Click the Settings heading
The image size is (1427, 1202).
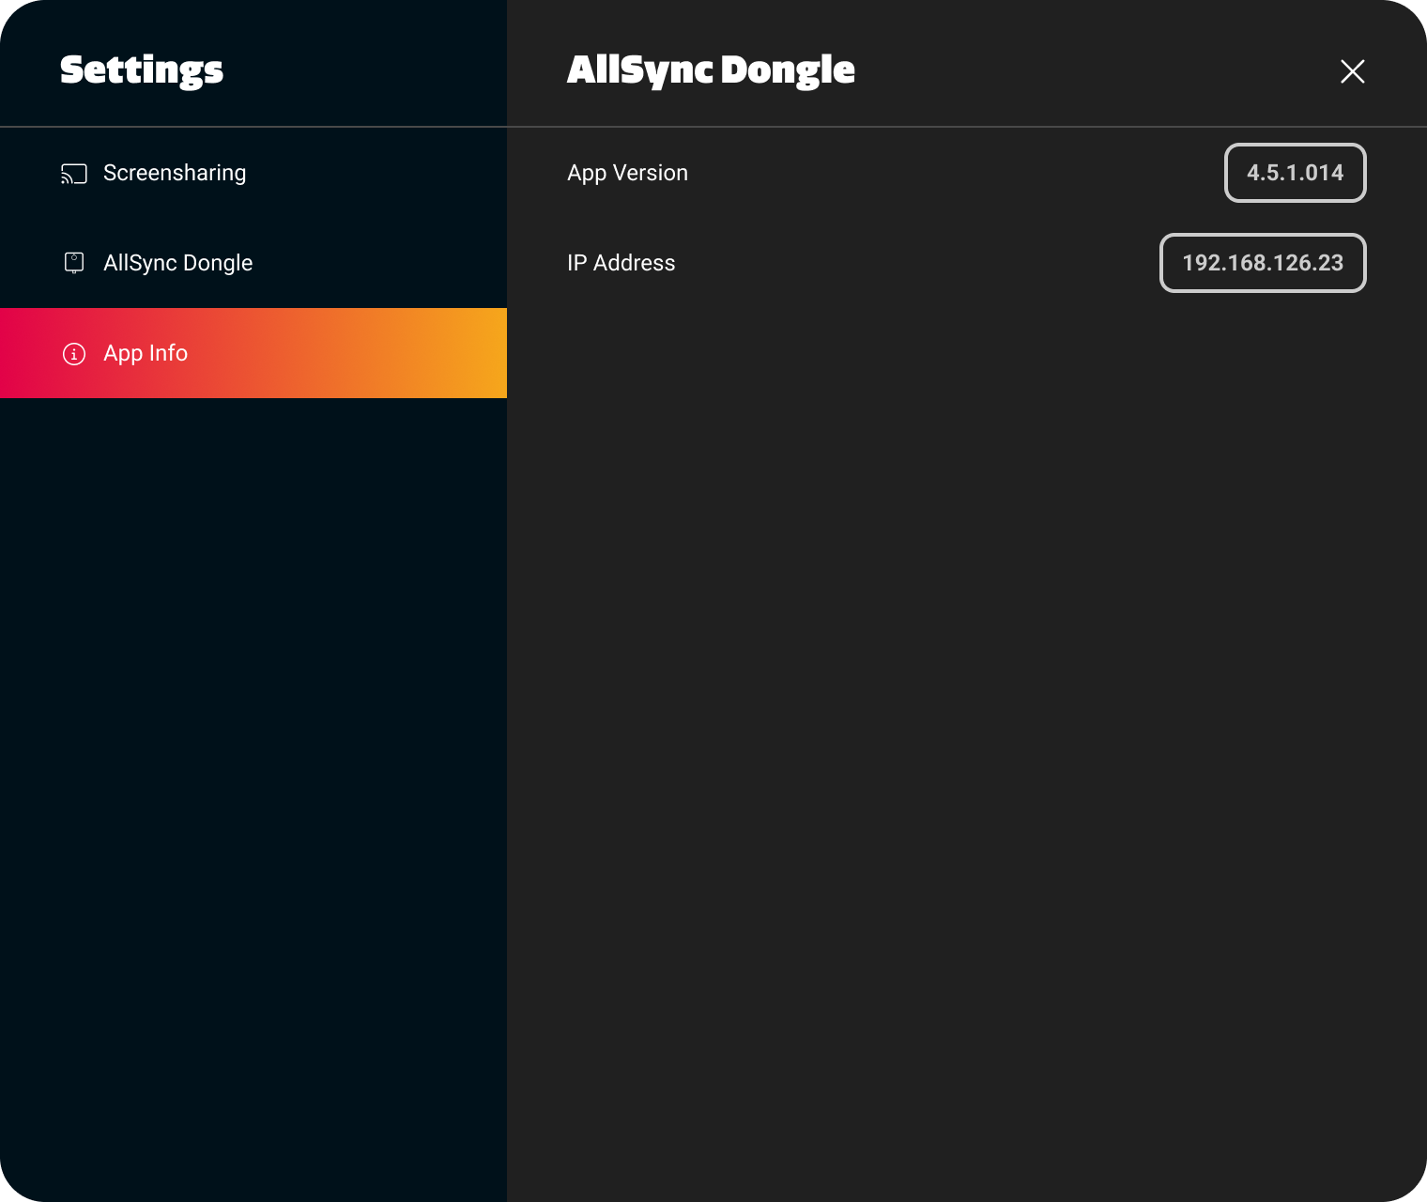click(x=142, y=70)
